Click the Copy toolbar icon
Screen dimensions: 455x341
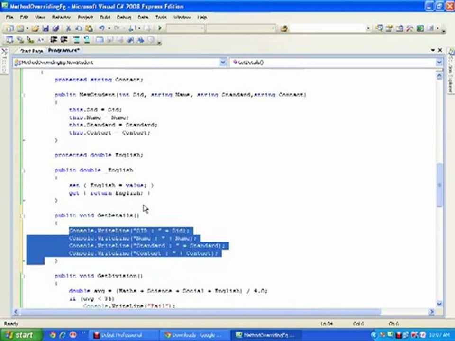[78, 28]
